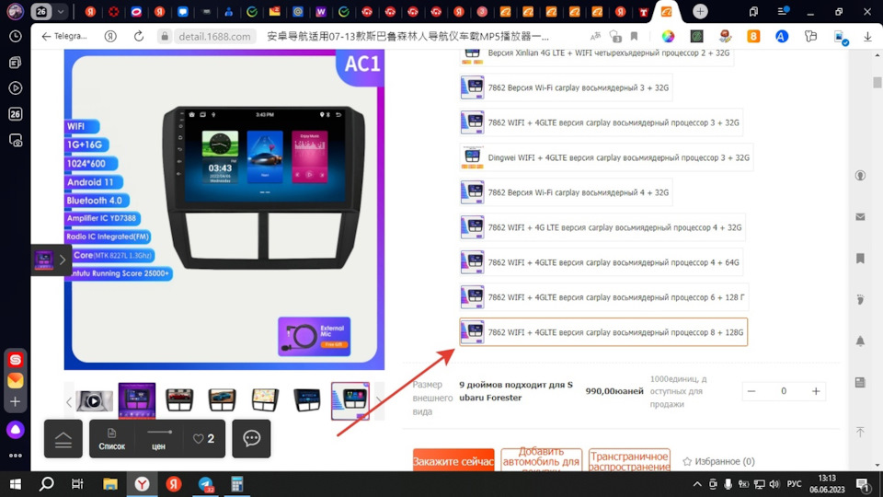Click the plus icon in left sidebar

coord(16,402)
